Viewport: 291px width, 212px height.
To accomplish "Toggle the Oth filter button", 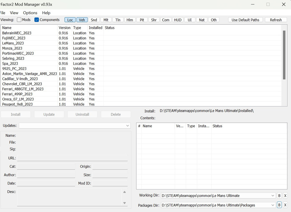I will point(214,20).
